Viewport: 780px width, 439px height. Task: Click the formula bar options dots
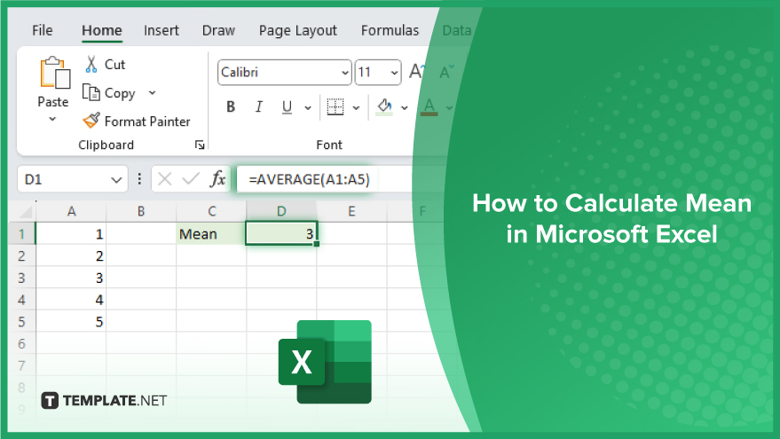tap(139, 179)
